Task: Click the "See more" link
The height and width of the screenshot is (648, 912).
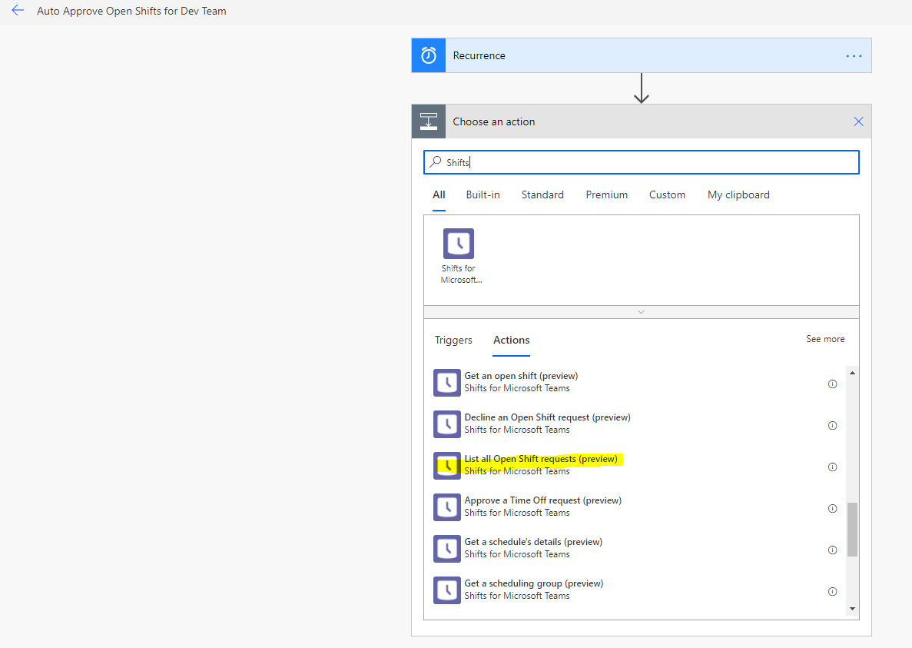Action: [x=825, y=338]
